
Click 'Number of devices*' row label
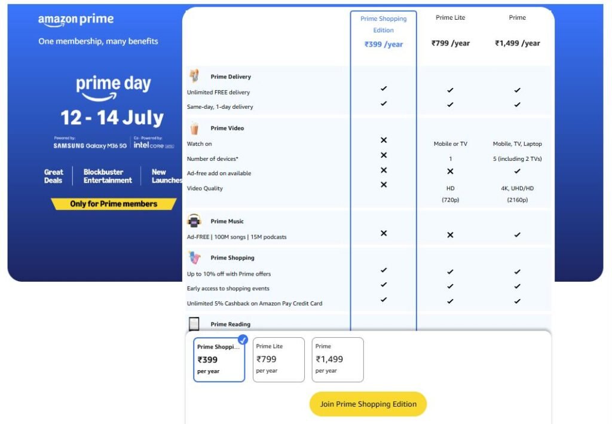212,158
